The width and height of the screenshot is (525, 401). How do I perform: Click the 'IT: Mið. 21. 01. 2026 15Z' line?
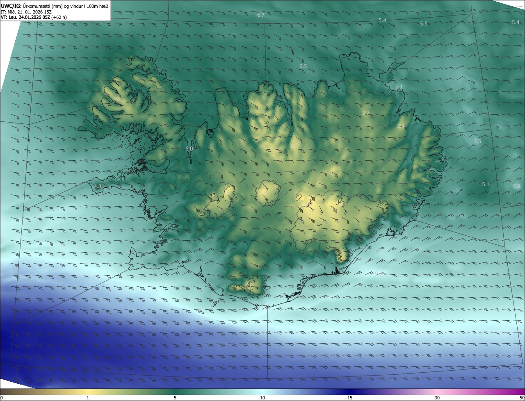point(26,12)
